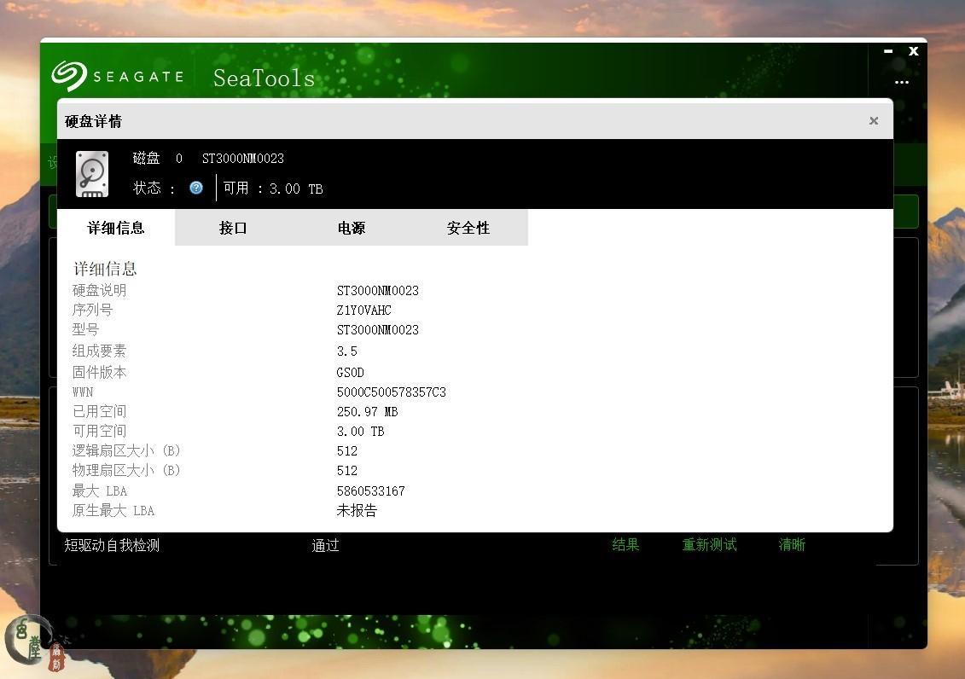
Task: Click the 短驱动自我检测 row label
Action: (x=112, y=545)
